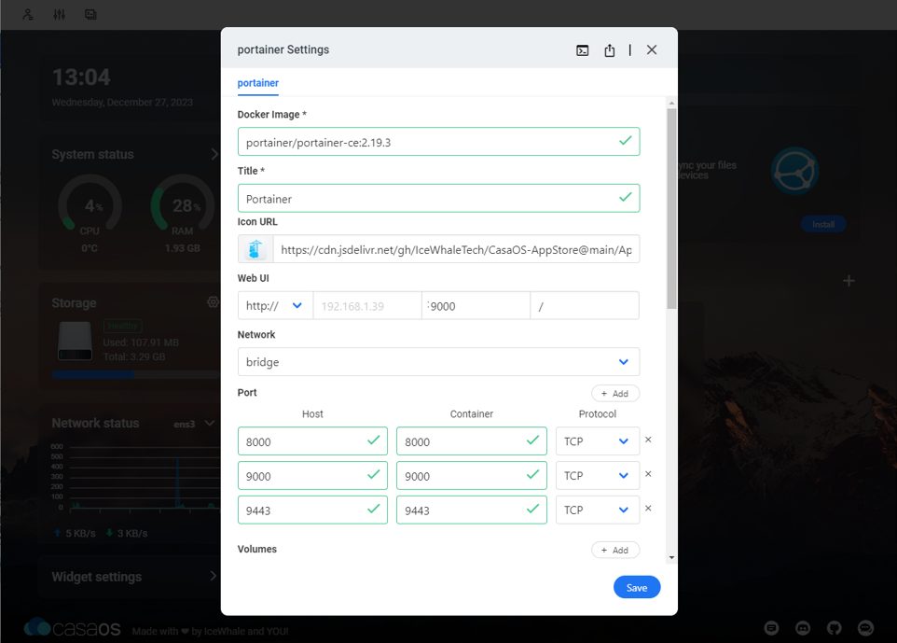This screenshot has height=643, width=897.
Task: Click the Save button
Action: click(637, 587)
